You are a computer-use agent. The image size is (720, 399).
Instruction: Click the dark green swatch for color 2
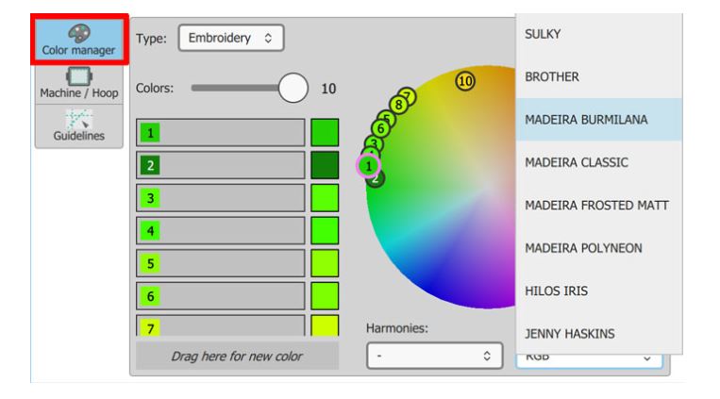(325, 165)
